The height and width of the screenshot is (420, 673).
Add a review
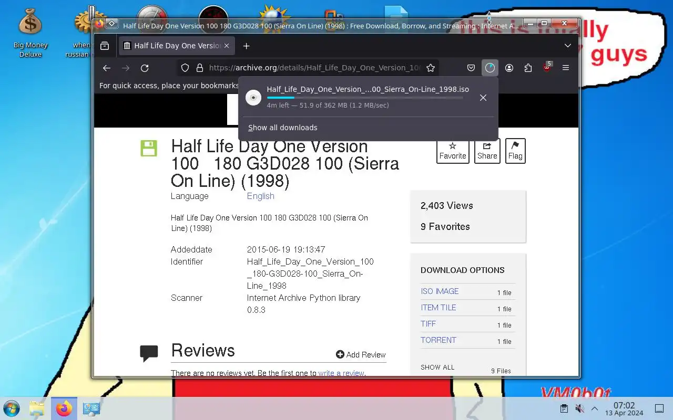pyautogui.click(x=361, y=355)
